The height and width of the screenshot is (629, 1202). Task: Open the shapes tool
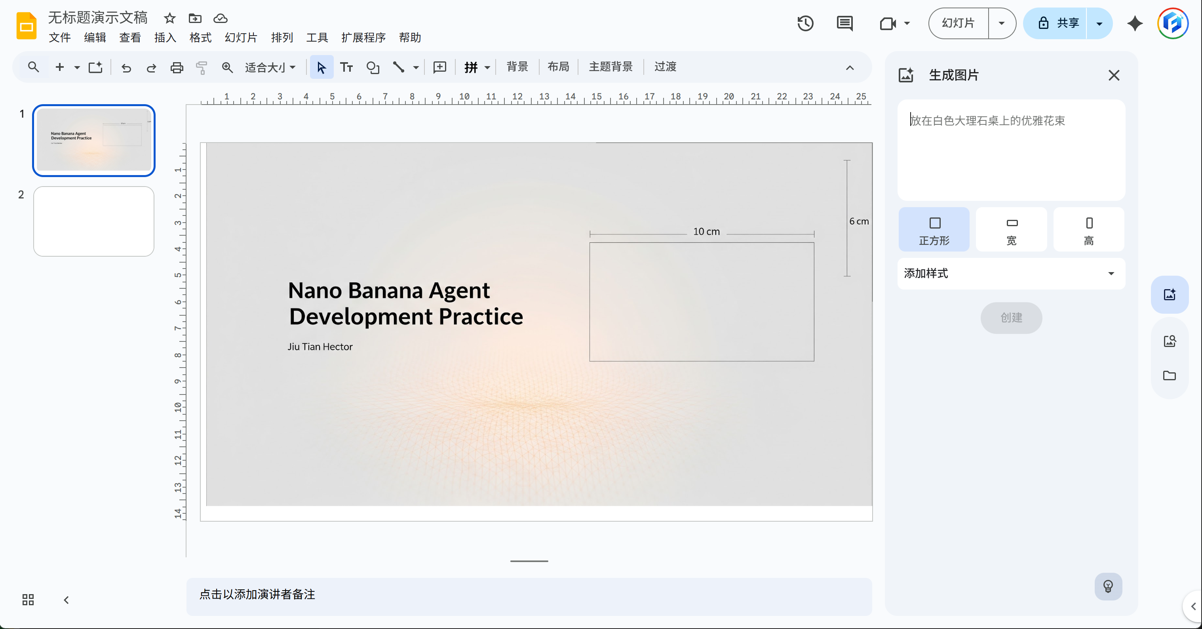pos(372,68)
